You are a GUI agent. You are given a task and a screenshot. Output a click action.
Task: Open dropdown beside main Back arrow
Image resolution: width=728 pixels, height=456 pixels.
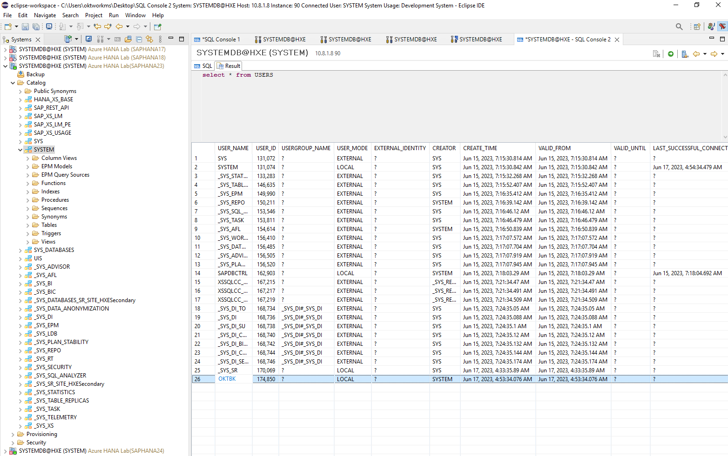pos(128,27)
